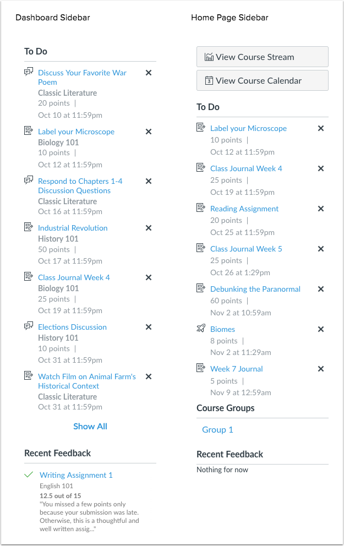Click the discussion icon beside Discuss Your Favorite War Poem
Image resolution: width=344 pixels, height=546 pixels.
(29, 72)
